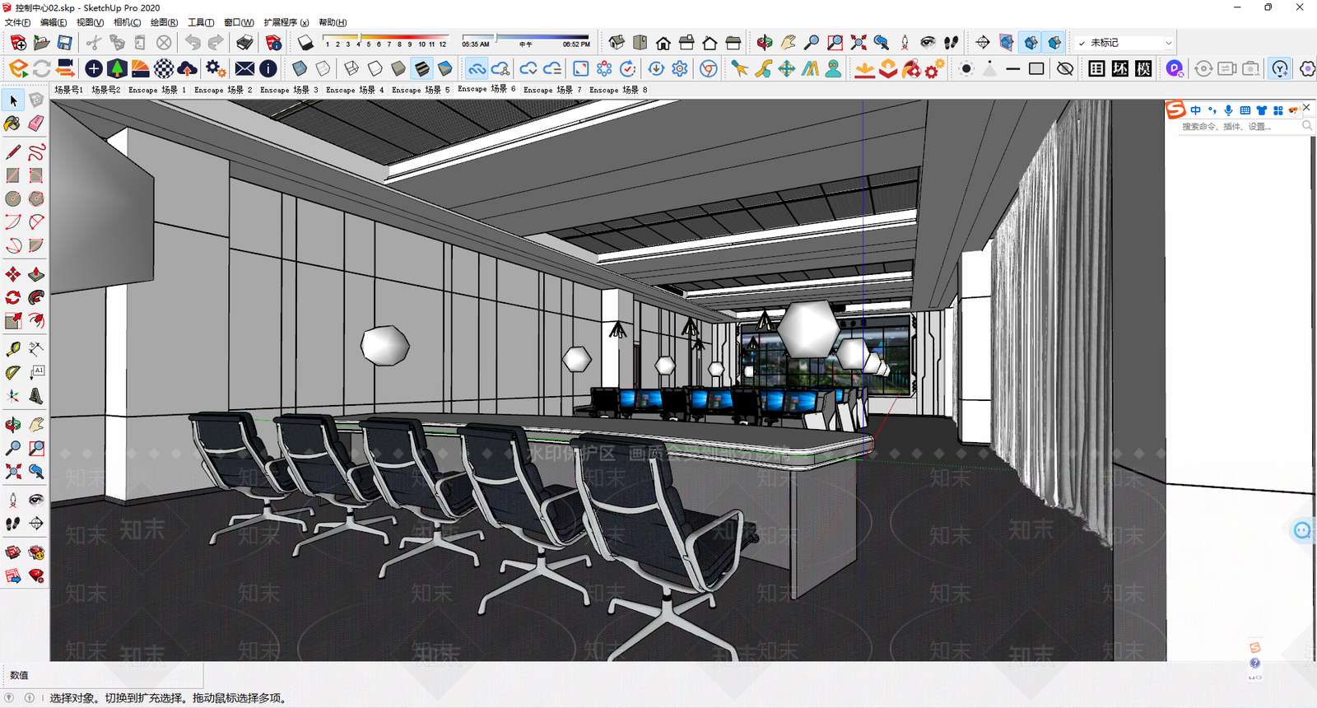Toggle the Monochrome face style
1317x708 pixels.
[444, 68]
